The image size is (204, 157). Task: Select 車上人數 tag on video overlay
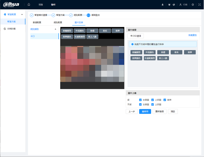pos(92,37)
